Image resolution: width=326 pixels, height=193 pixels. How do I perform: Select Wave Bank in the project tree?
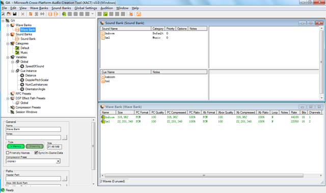(x=28, y=29)
